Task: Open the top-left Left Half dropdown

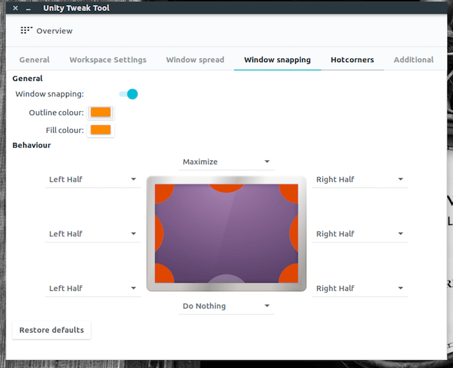Action: click(93, 179)
